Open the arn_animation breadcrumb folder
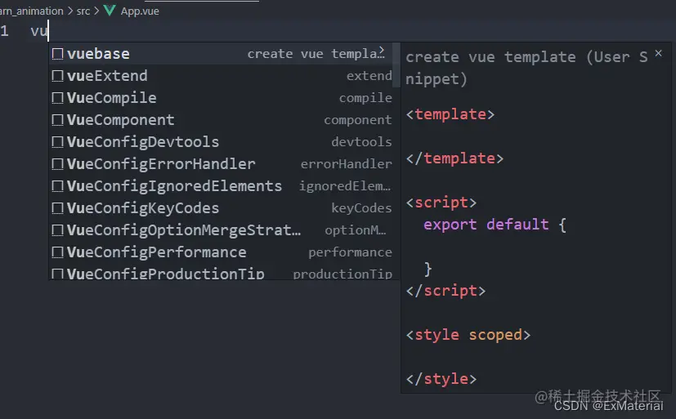The height and width of the screenshot is (419, 676). tap(32, 11)
